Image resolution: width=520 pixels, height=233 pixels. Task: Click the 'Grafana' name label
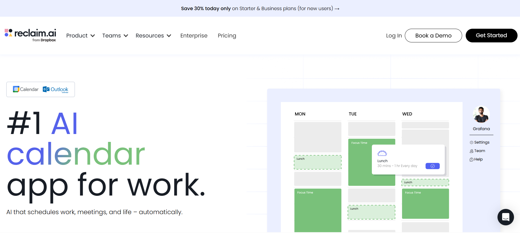481,129
